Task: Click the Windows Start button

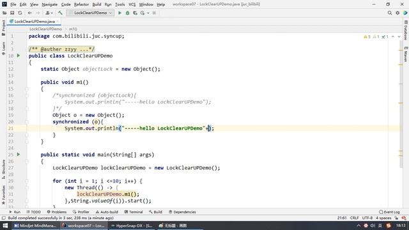Action: tap(5, 226)
